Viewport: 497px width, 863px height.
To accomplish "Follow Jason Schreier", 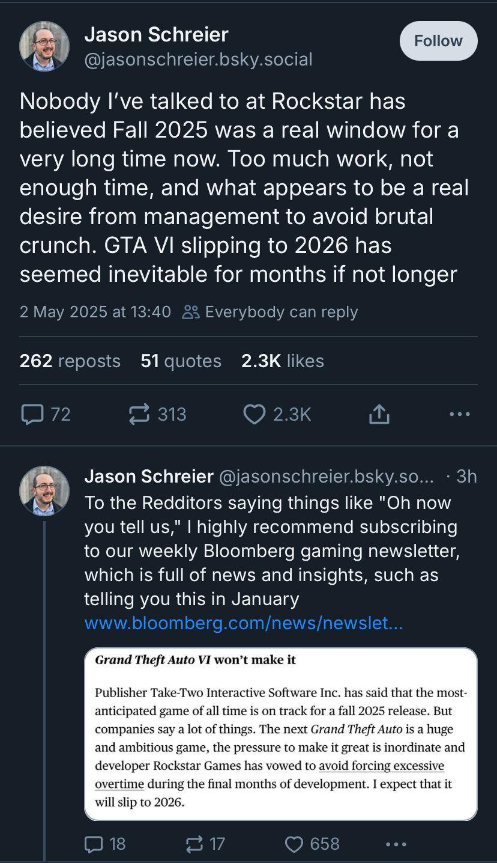I will (439, 41).
